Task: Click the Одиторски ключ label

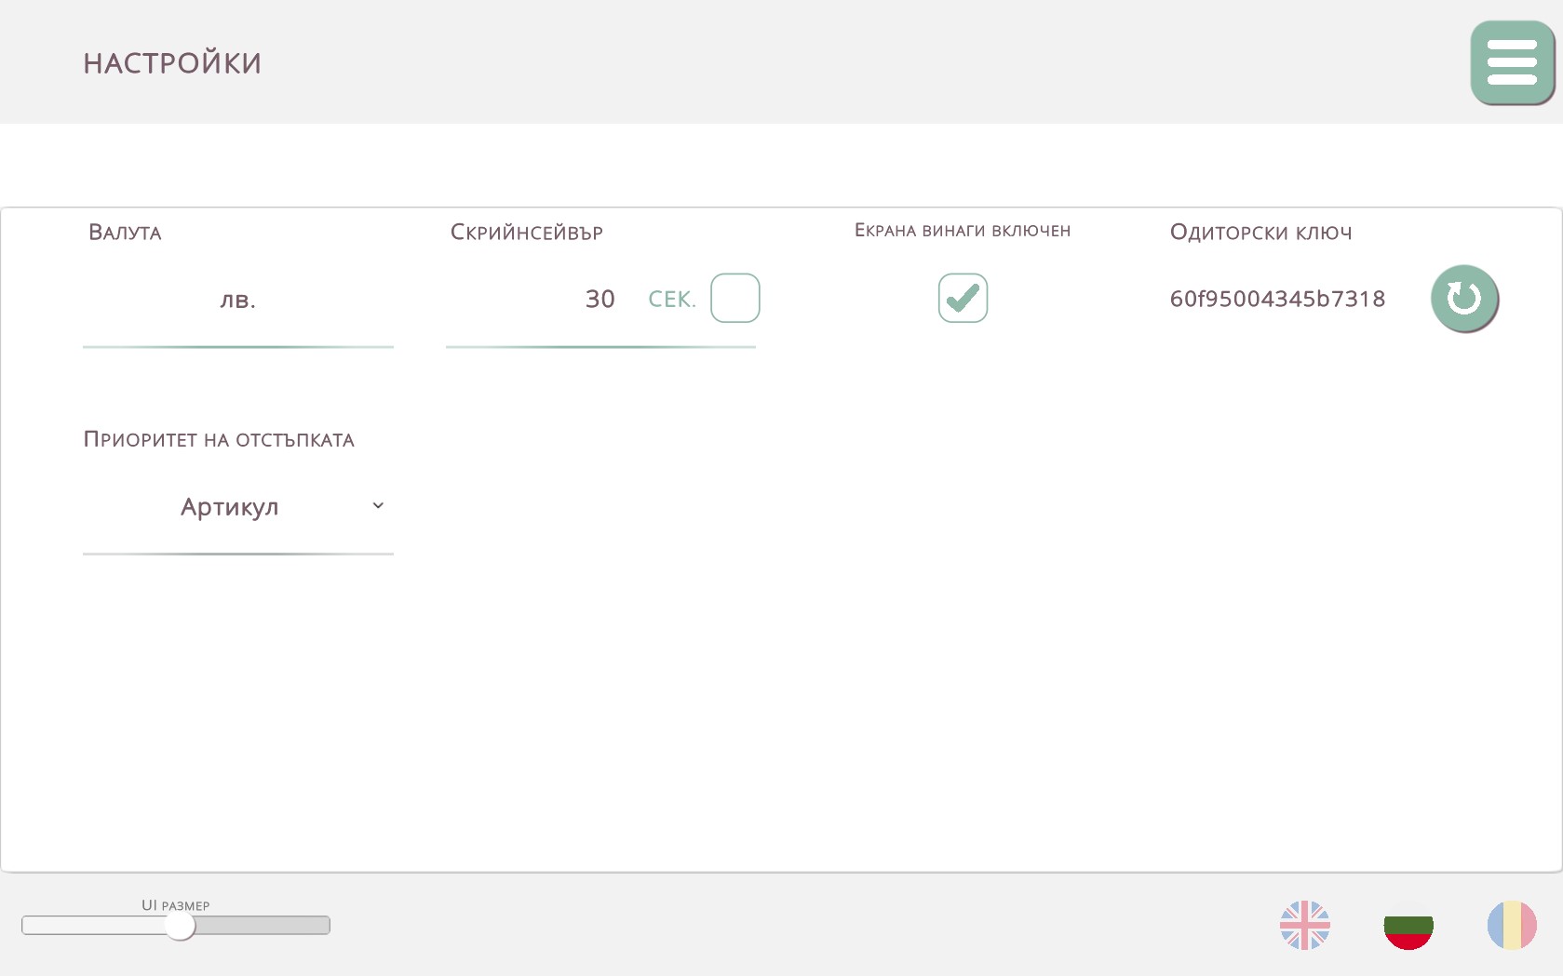Action: point(1260,233)
